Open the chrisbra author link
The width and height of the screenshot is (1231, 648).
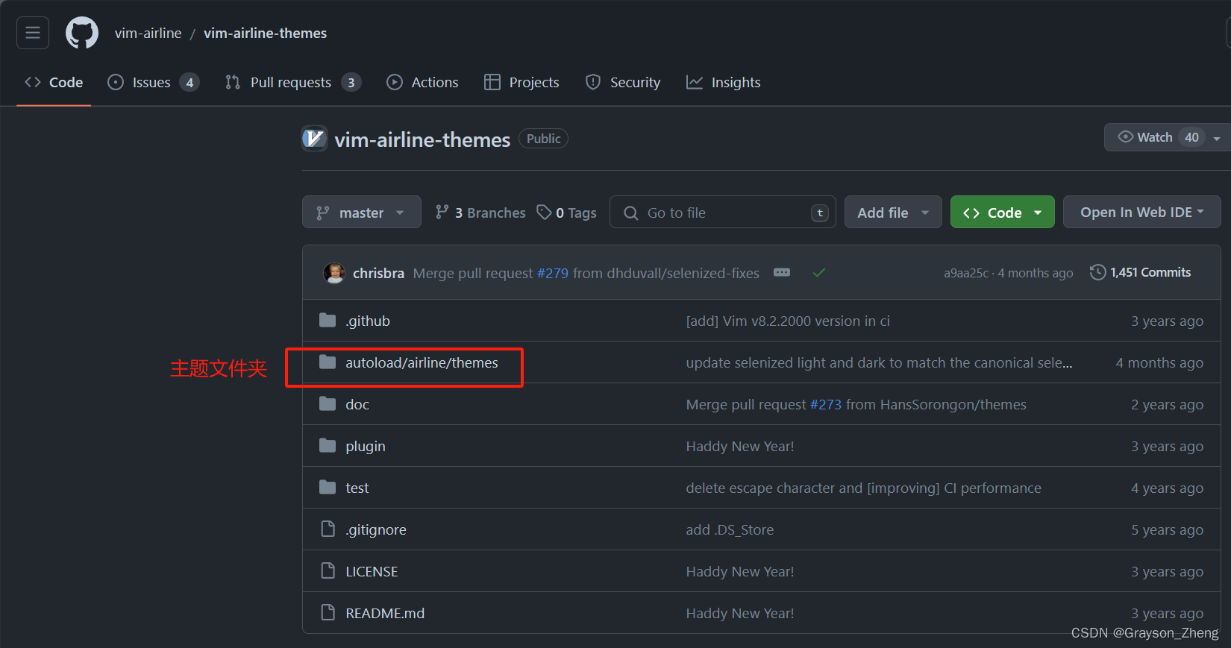[x=378, y=273]
